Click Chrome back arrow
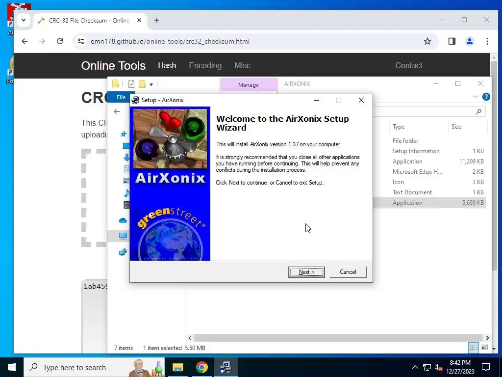502x377 pixels. pyautogui.click(x=25, y=41)
